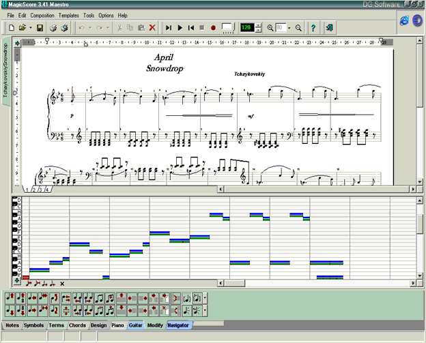
Task: Switch to the Chords tab
Action: [77, 325]
